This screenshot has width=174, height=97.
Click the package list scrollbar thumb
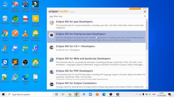(147, 35)
